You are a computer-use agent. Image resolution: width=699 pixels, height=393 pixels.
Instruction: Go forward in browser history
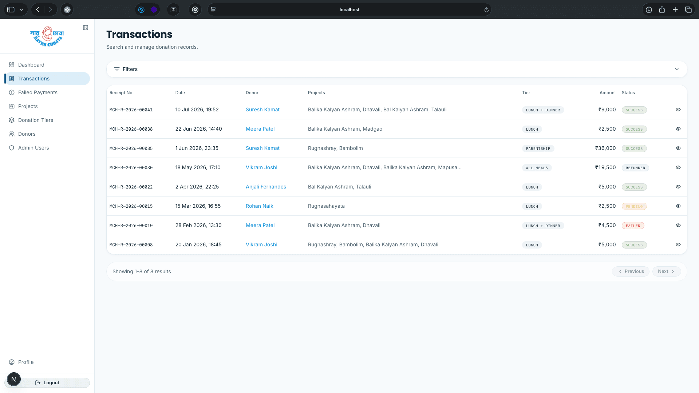[x=51, y=9]
